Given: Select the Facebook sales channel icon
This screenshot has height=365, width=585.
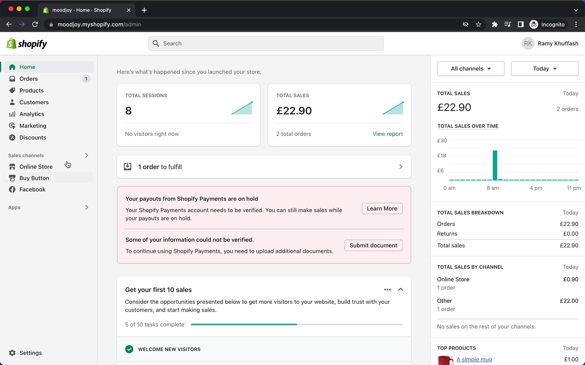Looking at the screenshot, I should [x=12, y=189].
